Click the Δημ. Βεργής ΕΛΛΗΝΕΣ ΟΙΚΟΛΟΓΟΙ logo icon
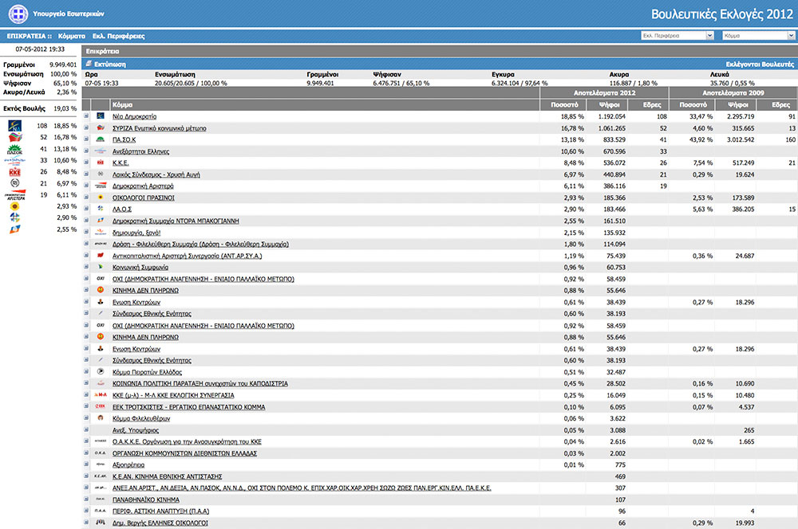Screen dimensions: 798x529 [101, 523]
